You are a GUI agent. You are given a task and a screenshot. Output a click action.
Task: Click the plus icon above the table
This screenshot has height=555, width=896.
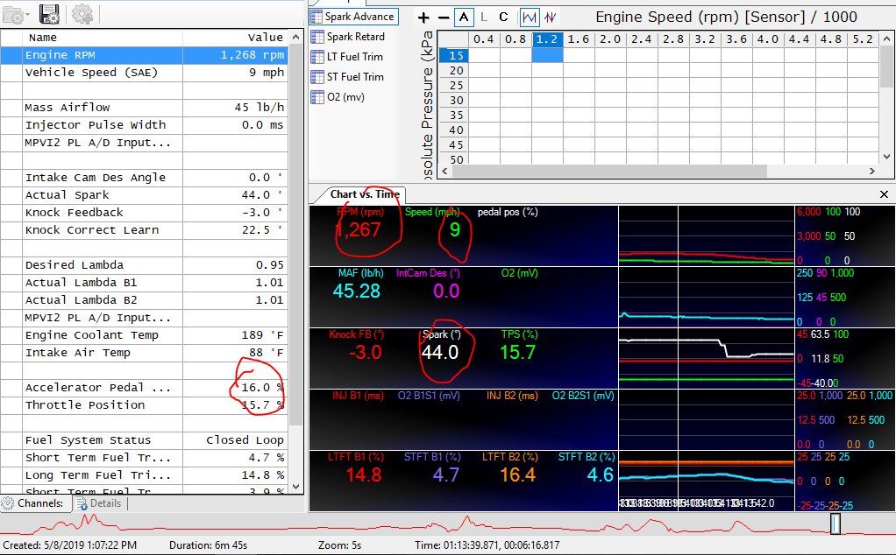pyautogui.click(x=423, y=18)
